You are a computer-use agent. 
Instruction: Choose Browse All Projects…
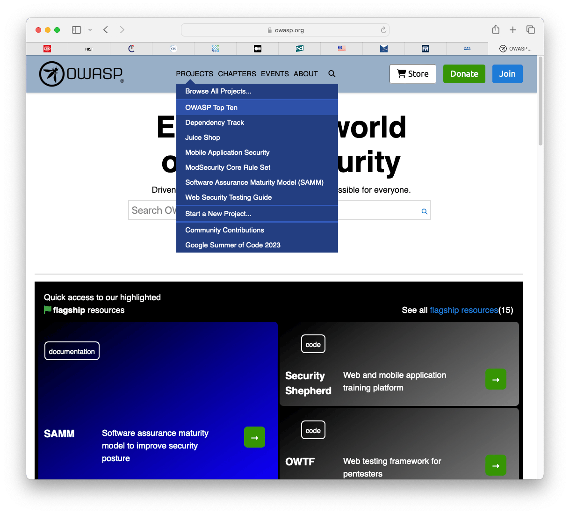(x=257, y=91)
